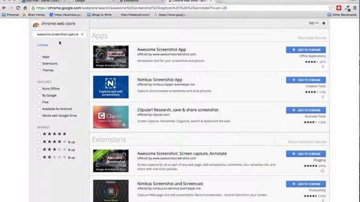Open the Chrome hamburger menu
360x202 pixels.
coord(355,8)
